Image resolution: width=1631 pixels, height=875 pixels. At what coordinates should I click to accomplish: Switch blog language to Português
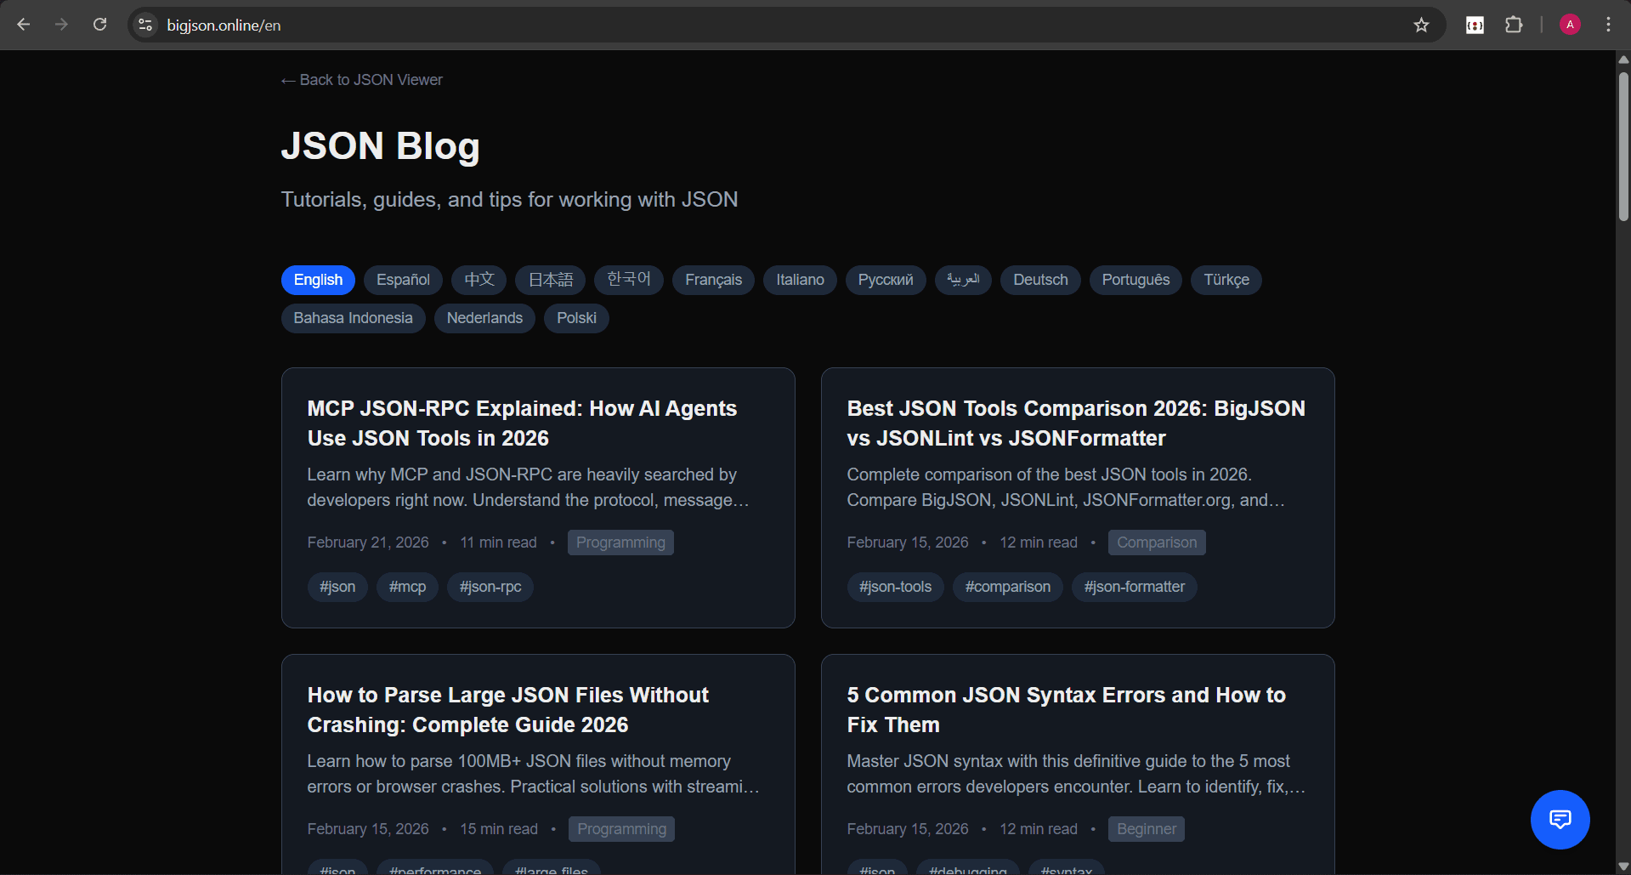[1135, 280]
